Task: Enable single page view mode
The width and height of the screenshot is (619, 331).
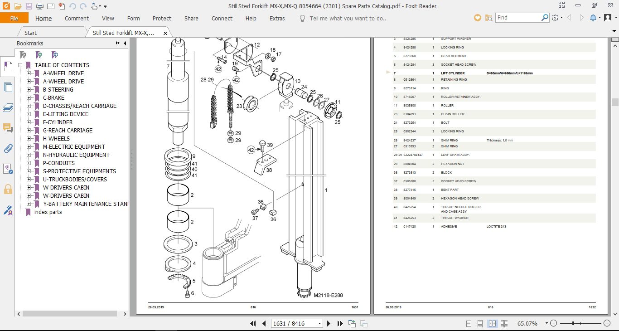Action: coord(469,324)
